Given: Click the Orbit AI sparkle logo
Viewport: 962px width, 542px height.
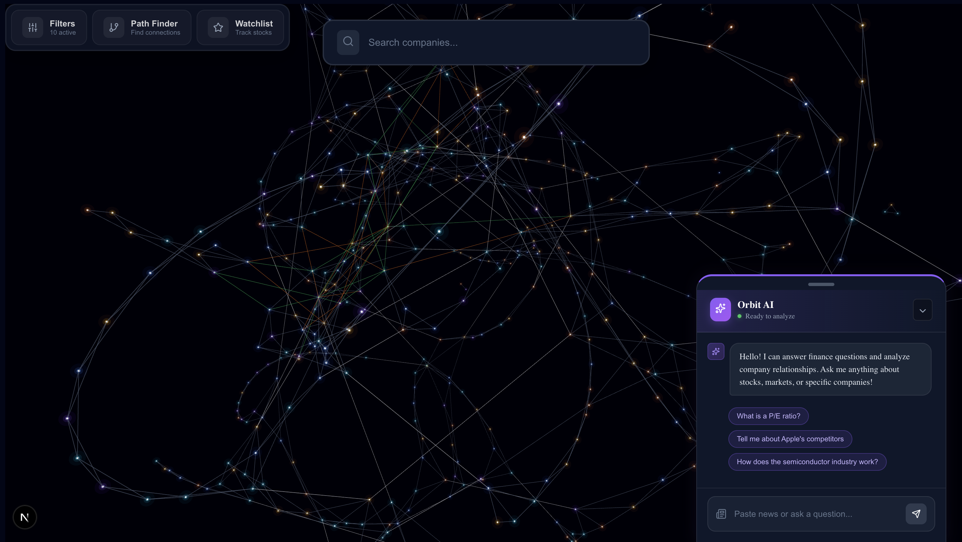Looking at the screenshot, I should [720, 309].
